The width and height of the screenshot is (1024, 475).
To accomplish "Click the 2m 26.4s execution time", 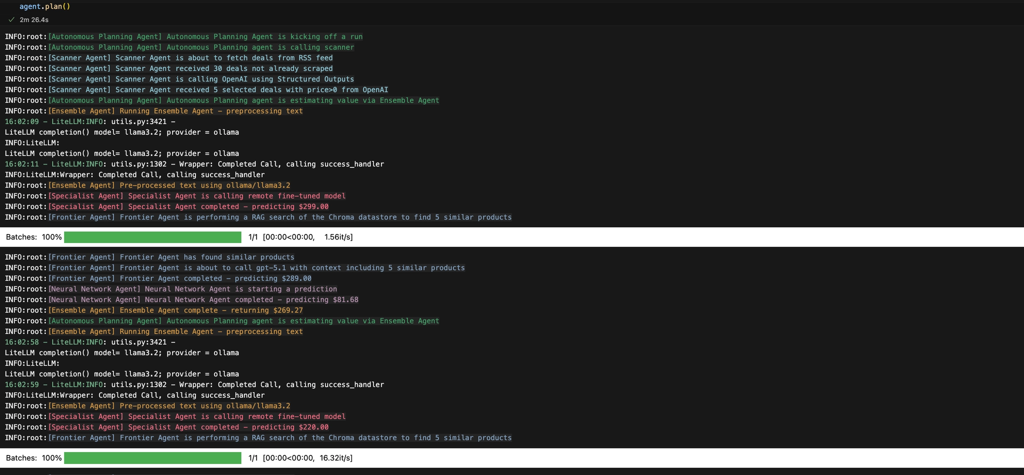I will pos(34,20).
